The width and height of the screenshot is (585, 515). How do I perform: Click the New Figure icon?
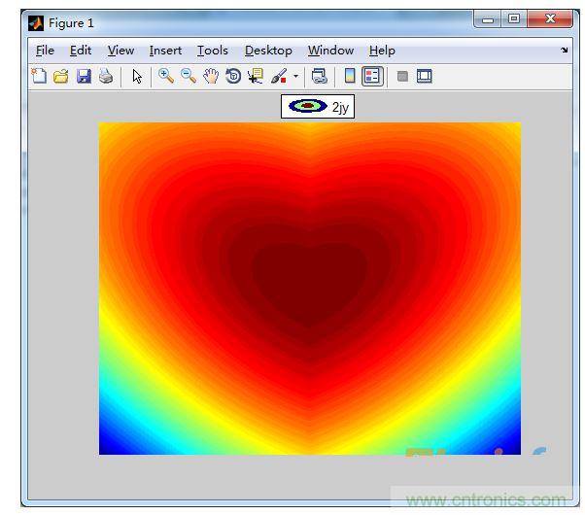click(x=39, y=76)
